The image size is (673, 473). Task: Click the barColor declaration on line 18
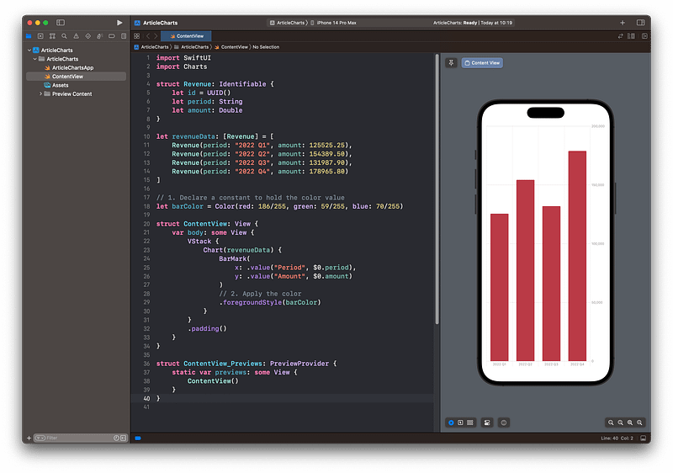pyautogui.click(x=279, y=206)
